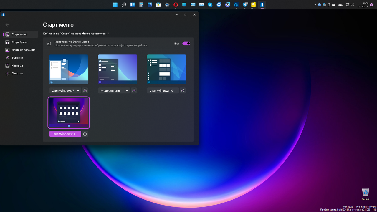Select the Windows 11 style thumbnail
This screenshot has width=377, height=212.
(69, 113)
